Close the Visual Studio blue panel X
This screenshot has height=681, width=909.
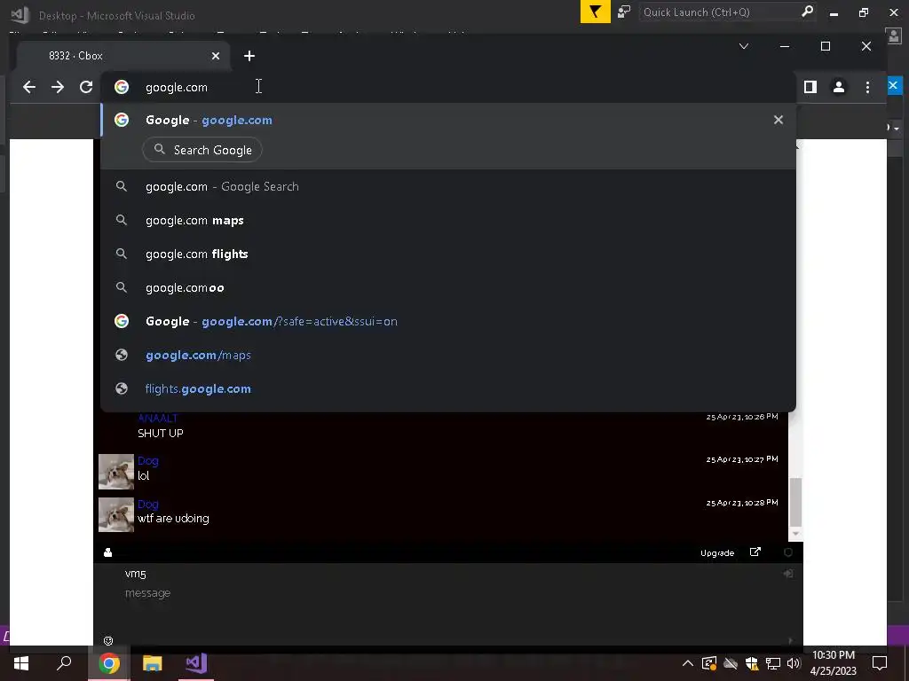pyautogui.click(x=893, y=85)
